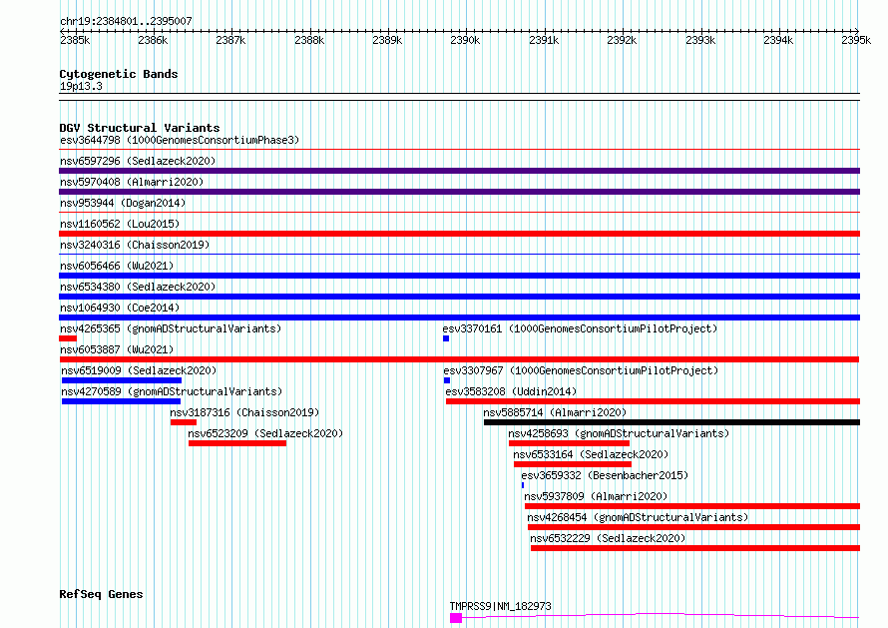Open the esv3370161 (1000GenomesConsortiumPilotProject) label
The width and height of the screenshot is (888, 628).
click(580, 328)
